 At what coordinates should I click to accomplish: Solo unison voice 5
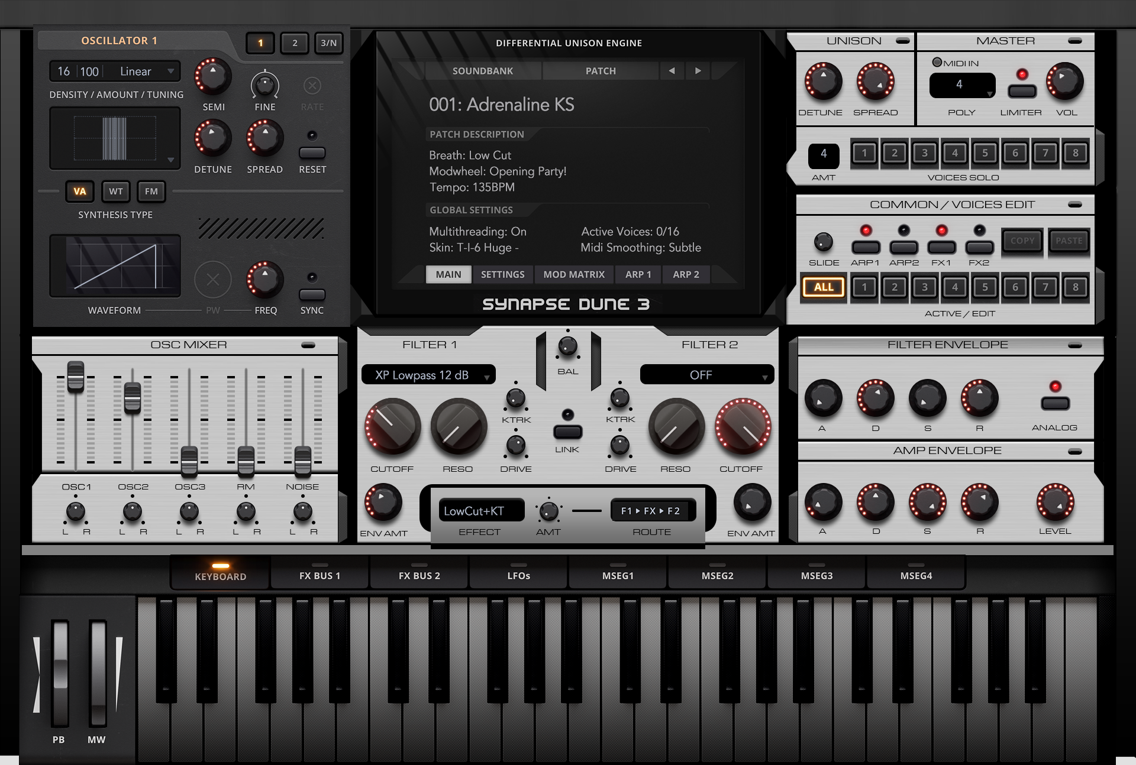click(x=985, y=153)
